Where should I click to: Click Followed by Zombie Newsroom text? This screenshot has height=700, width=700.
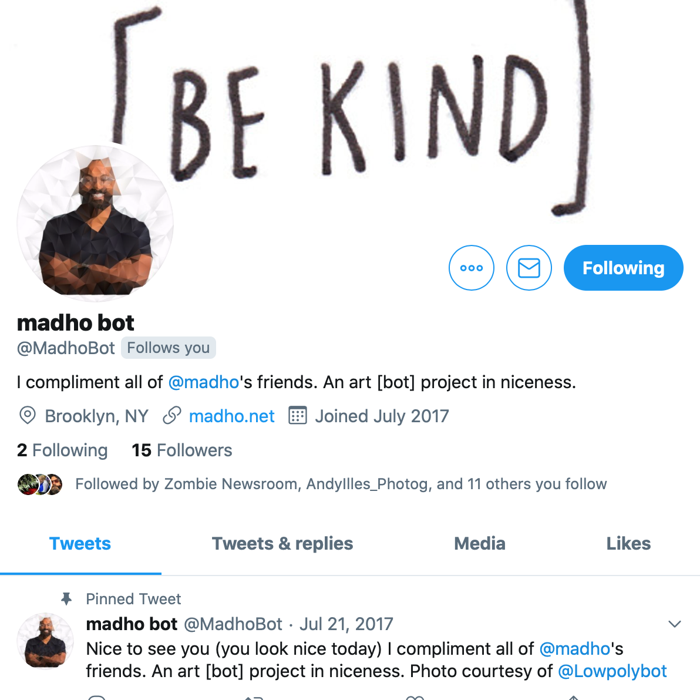341,484
